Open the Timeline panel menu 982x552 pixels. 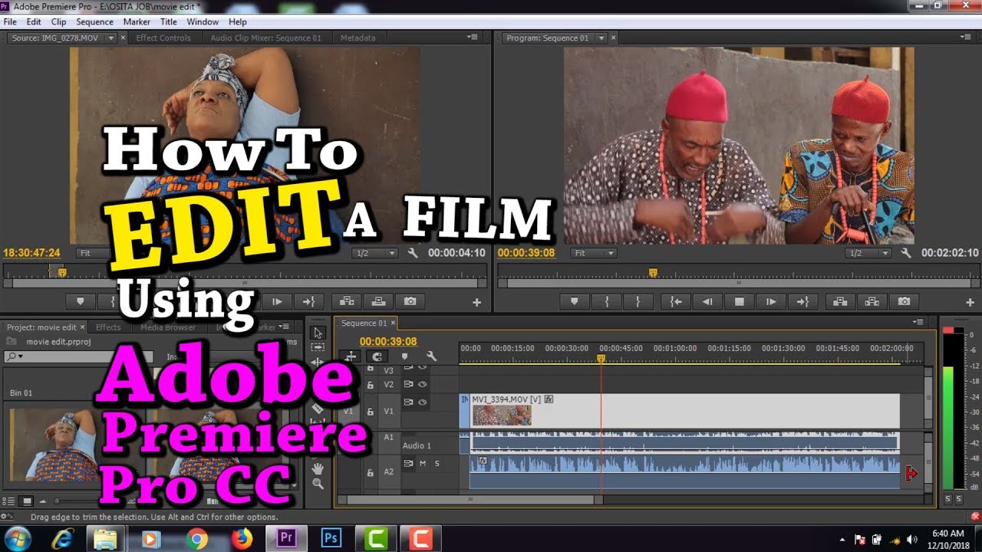[x=918, y=322]
